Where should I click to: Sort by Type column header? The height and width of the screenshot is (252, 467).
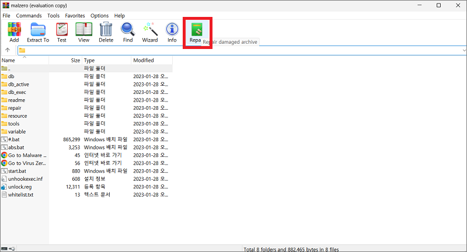pyautogui.click(x=106, y=61)
